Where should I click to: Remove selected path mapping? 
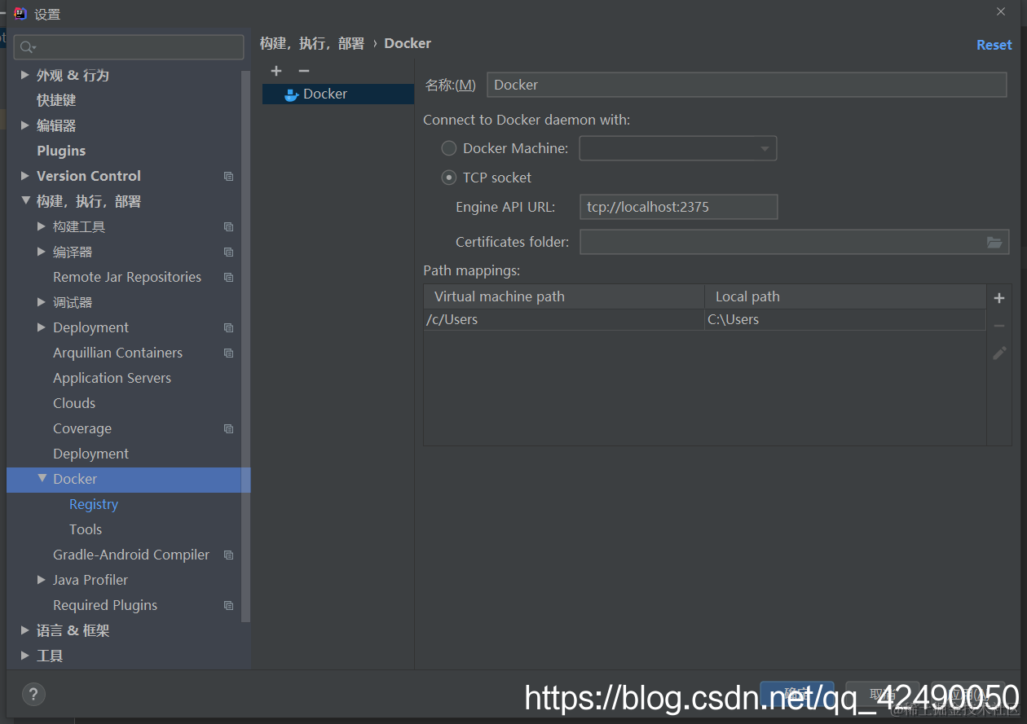999,326
